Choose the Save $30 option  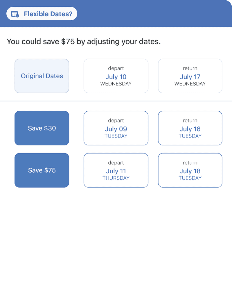pyautogui.click(x=42, y=128)
